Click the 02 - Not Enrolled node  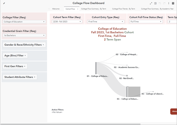pyautogui.click(x=127, y=76)
